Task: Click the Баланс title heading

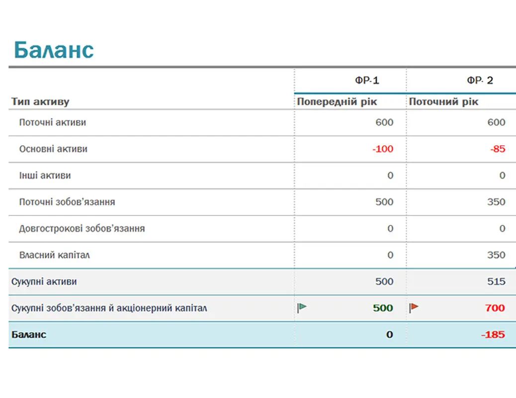Action: (x=55, y=49)
